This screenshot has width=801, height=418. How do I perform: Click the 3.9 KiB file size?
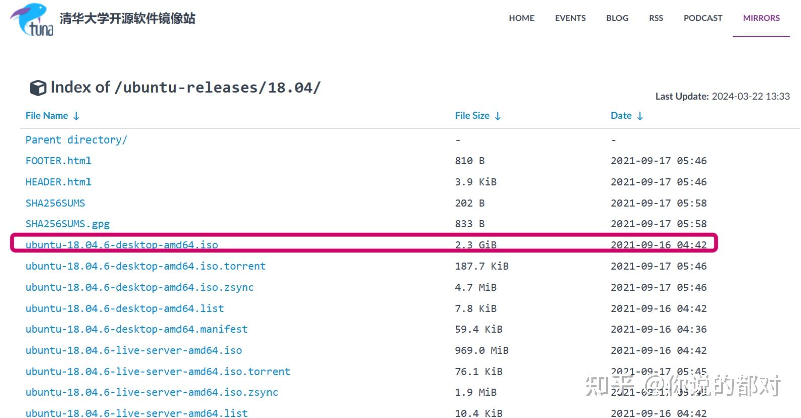tap(476, 182)
